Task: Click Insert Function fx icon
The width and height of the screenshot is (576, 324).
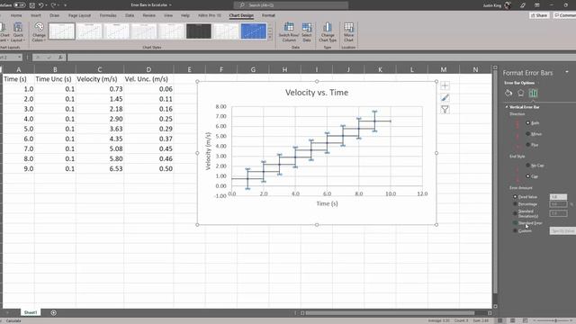Action: pyautogui.click(x=60, y=58)
